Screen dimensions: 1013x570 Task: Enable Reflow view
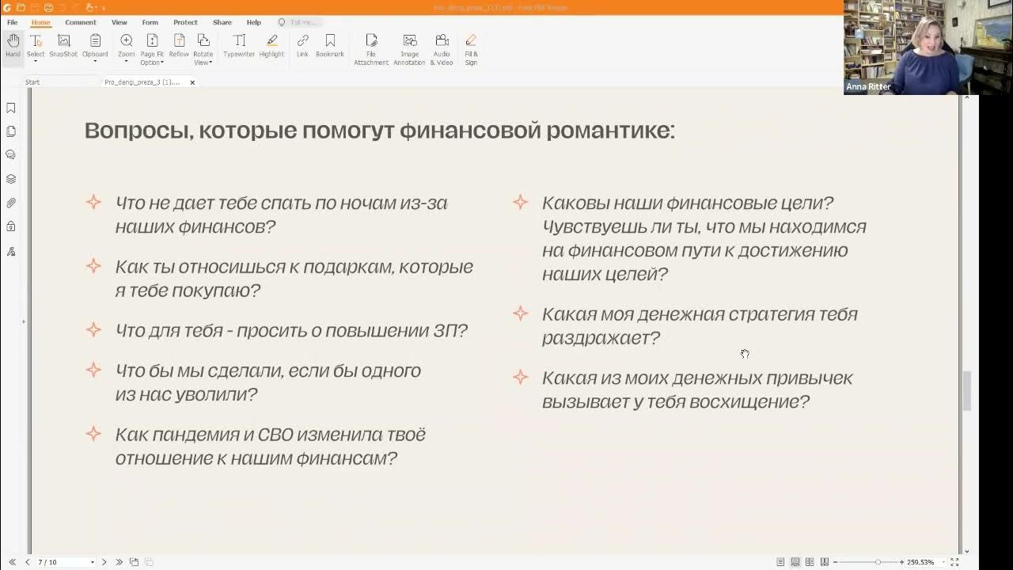pyautogui.click(x=179, y=46)
